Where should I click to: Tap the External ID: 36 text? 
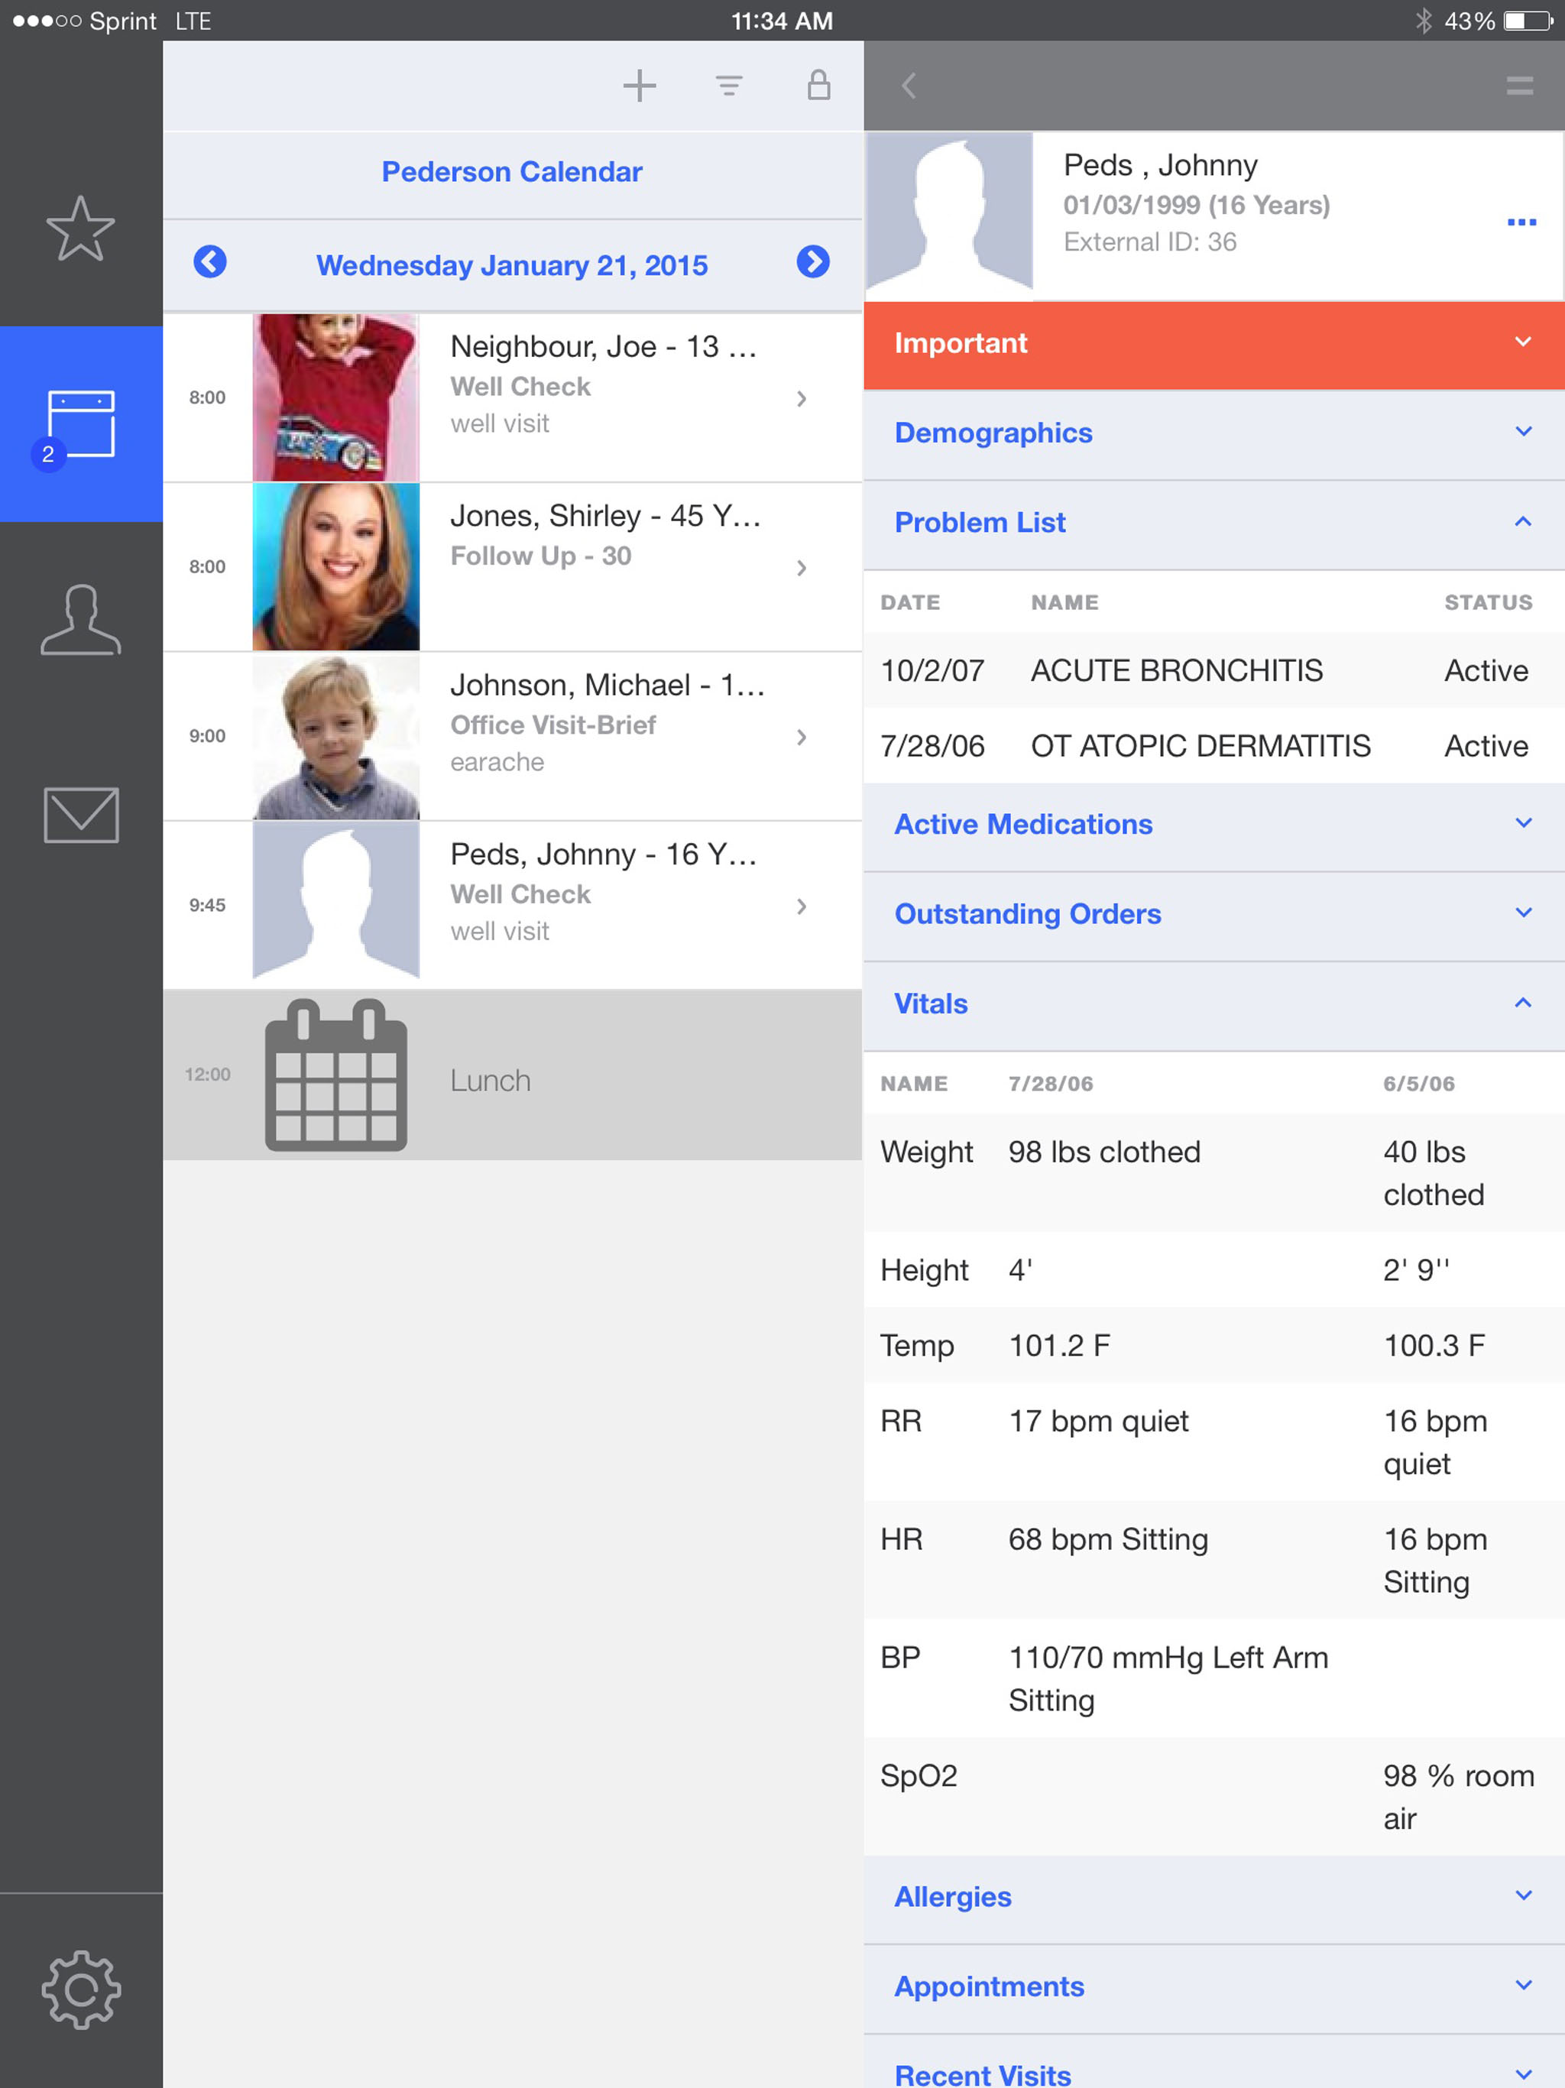click(1150, 242)
